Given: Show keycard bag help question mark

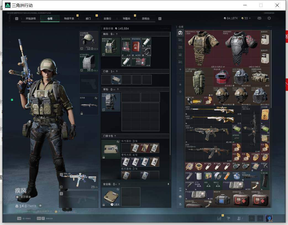Looking at the screenshot, I should click(115, 136).
